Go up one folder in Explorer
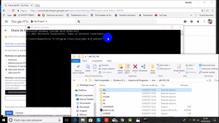 [x=86, y=80]
